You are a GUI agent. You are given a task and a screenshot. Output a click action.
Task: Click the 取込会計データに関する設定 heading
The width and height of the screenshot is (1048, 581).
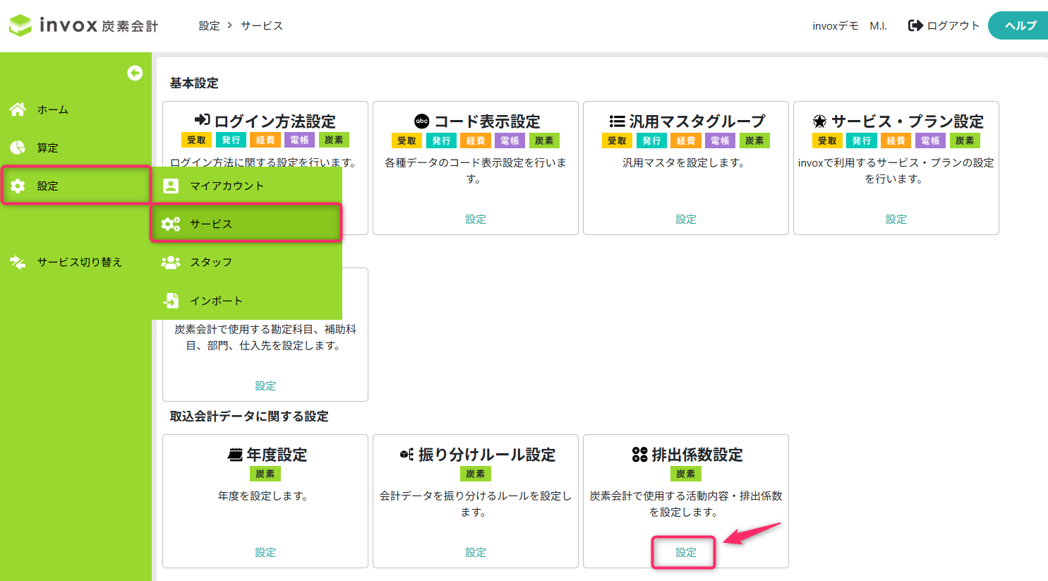tap(249, 416)
